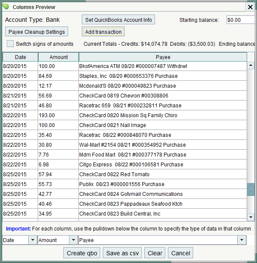Click the date cell of Chevron row
The image size is (257, 263).
click(x=20, y=96)
